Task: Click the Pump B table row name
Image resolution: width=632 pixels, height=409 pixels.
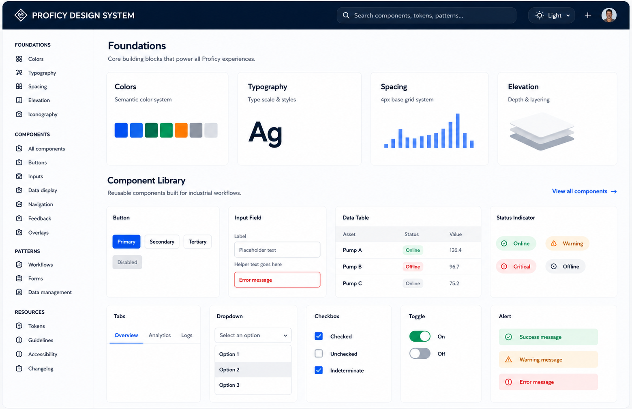Action: pyautogui.click(x=352, y=267)
